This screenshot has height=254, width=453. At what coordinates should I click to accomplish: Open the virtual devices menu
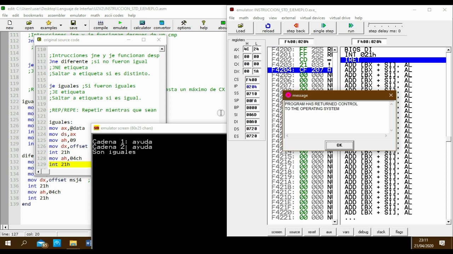(x=312, y=18)
